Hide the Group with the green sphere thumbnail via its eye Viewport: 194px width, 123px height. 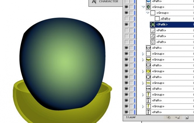tap(126, 7)
